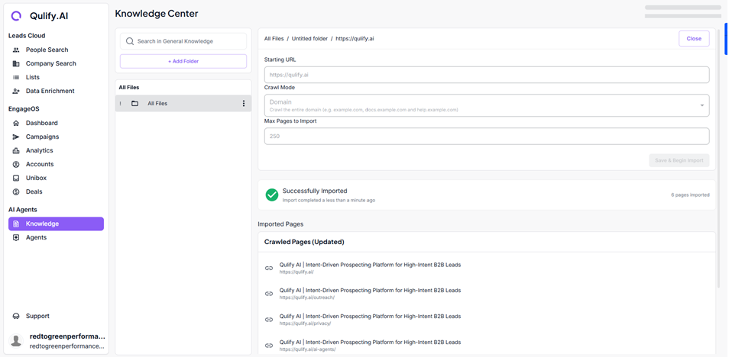Click the Agents icon in sidebar

tap(16, 238)
